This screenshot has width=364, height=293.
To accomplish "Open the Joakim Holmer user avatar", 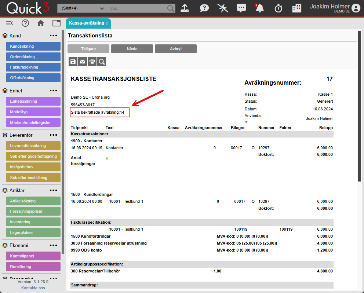I will (x=356, y=8).
